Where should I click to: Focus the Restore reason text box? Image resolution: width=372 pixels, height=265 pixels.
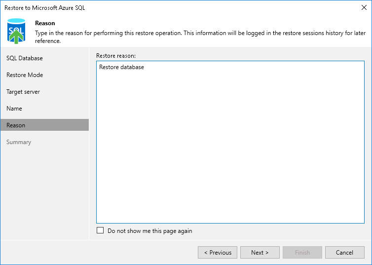230,142
